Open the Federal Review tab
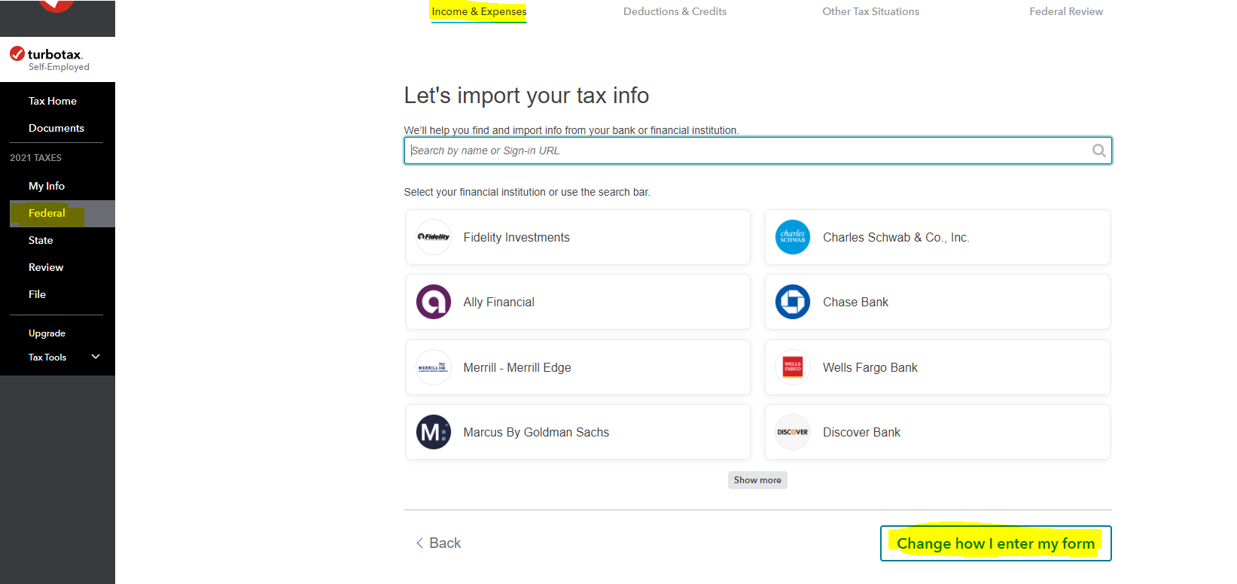Image resolution: width=1237 pixels, height=584 pixels. coord(1066,11)
